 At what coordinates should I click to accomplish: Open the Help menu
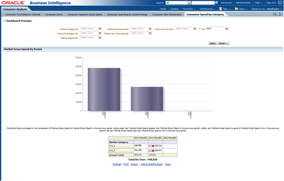pos(258,3)
